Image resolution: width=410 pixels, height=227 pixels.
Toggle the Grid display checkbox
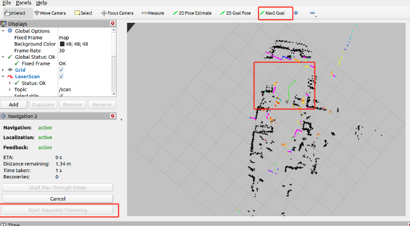tap(61, 70)
